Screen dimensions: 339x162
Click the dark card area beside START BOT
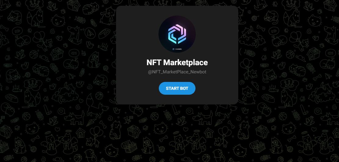click(216, 88)
